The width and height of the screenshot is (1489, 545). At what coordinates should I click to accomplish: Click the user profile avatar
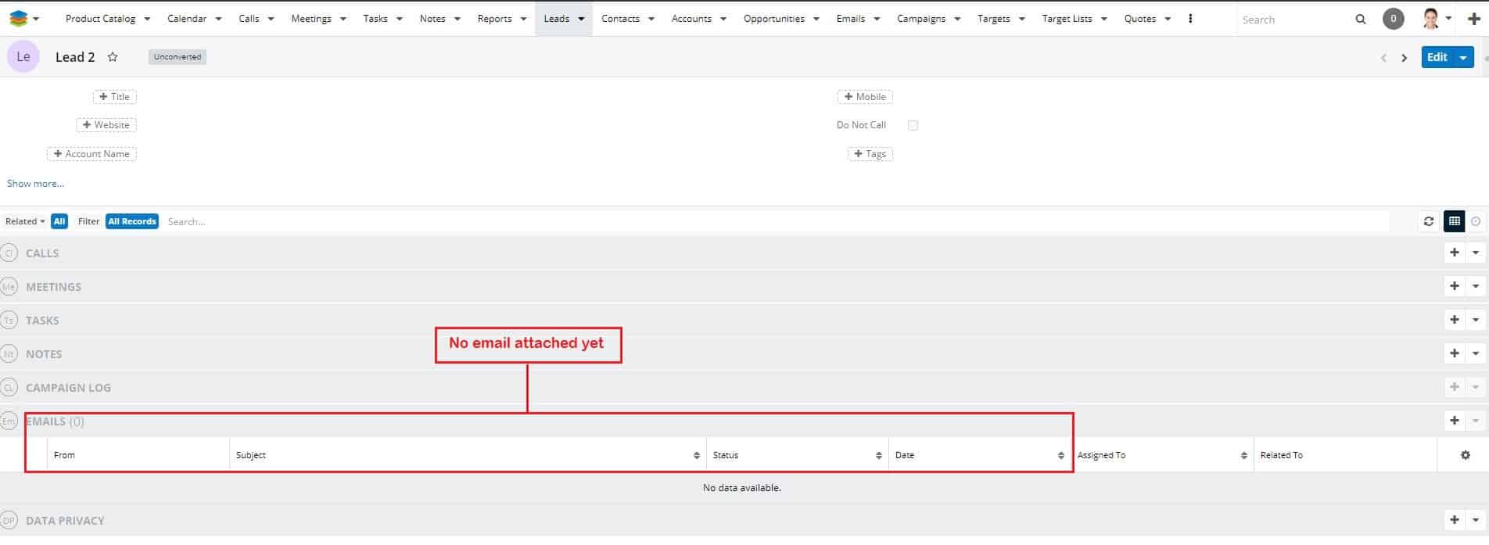[x=1431, y=18]
